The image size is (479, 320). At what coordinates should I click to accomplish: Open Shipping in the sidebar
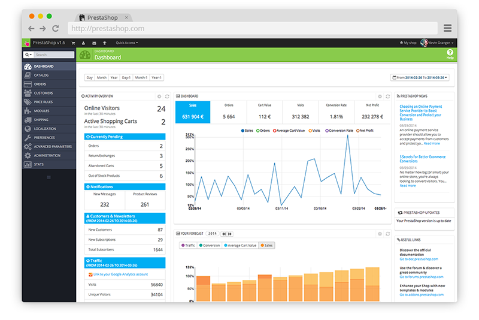coord(49,120)
